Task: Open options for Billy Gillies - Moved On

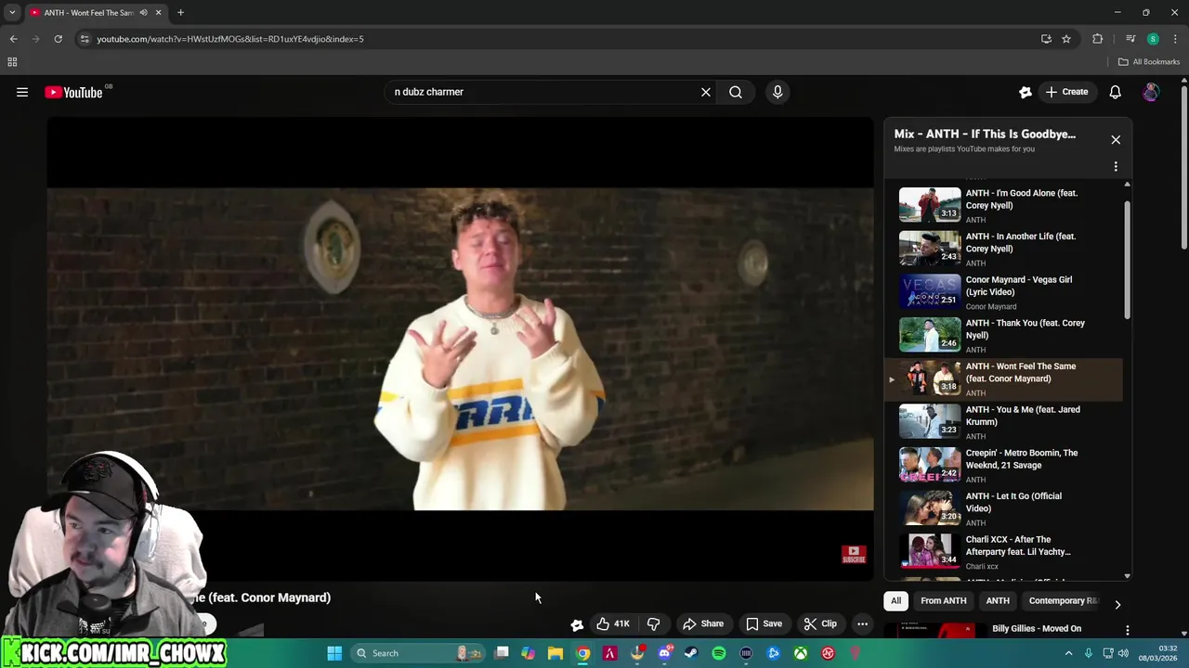Action: [1127, 630]
